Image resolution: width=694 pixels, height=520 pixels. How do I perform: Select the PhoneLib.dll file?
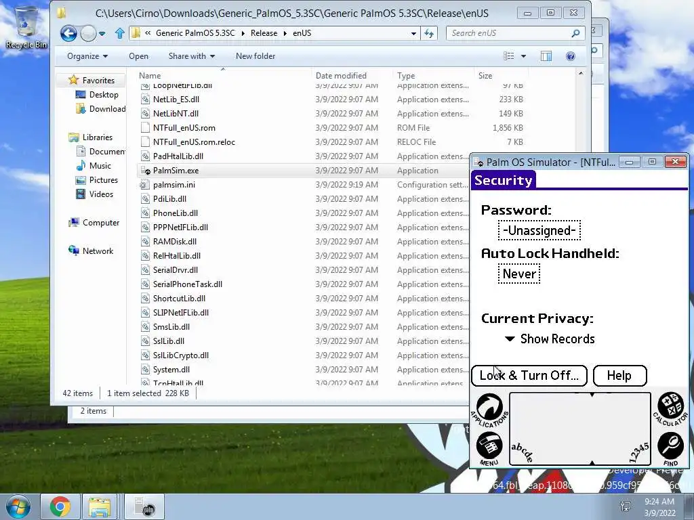(176, 213)
